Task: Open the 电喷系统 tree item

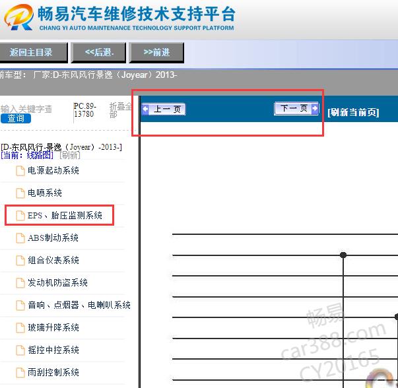Action: [x=45, y=193]
